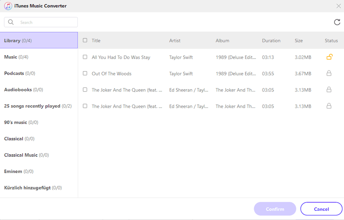Sort tracks by Duration column header

click(x=271, y=41)
